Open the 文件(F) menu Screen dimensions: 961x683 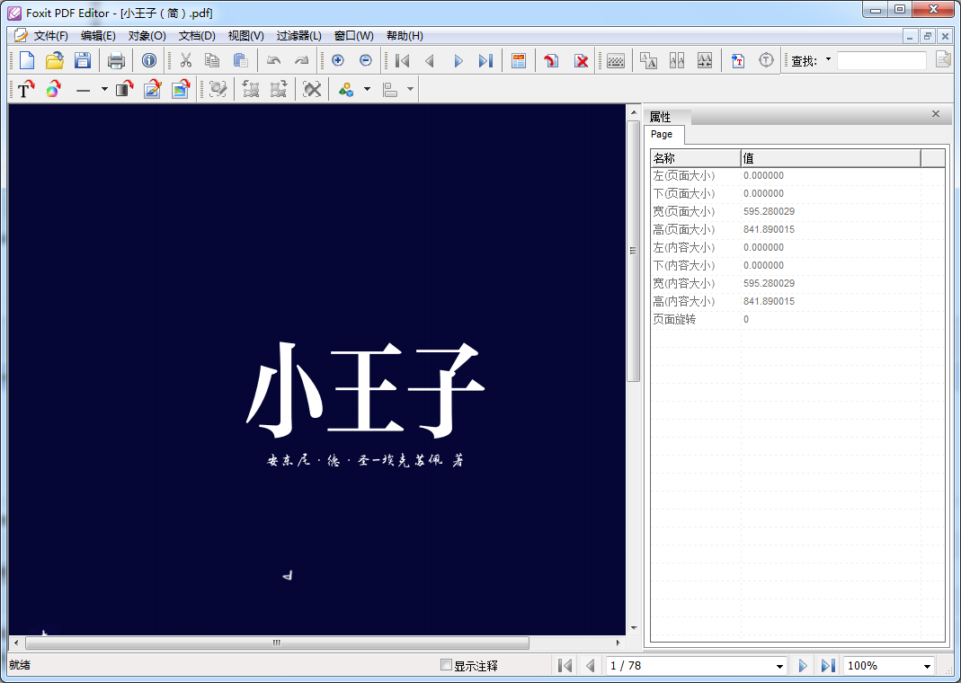pos(50,36)
